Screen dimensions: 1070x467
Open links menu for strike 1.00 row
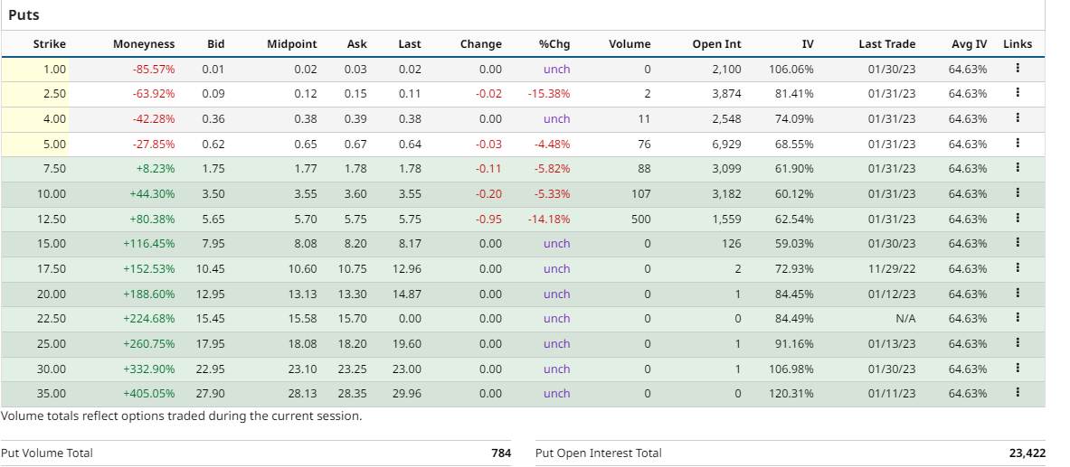[x=1018, y=68]
